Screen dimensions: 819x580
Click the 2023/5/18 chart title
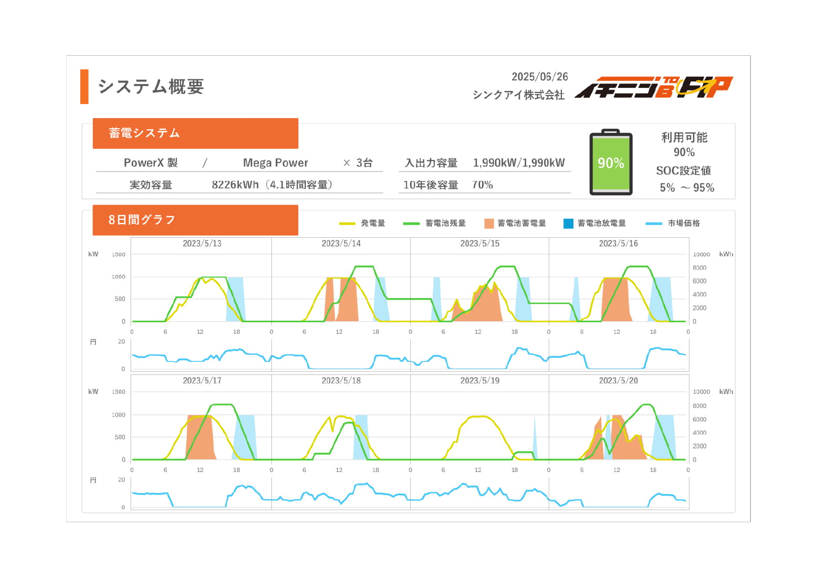341,380
